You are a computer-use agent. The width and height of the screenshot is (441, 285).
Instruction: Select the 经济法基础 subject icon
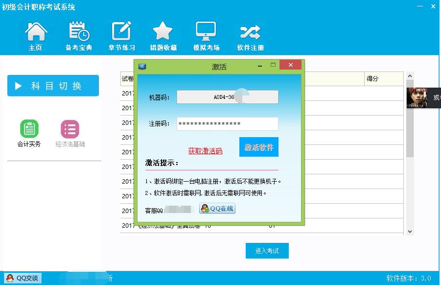(x=70, y=129)
